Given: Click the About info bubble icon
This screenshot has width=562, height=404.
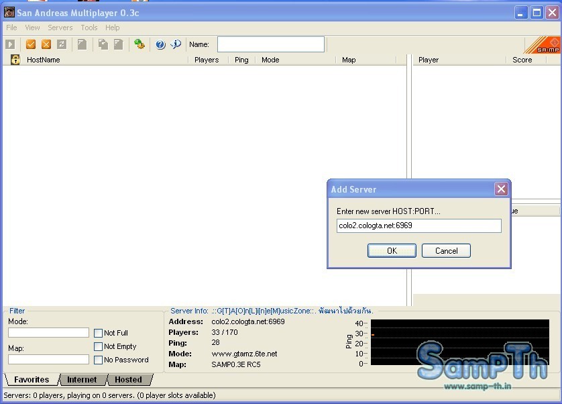Looking at the screenshot, I should [176, 44].
